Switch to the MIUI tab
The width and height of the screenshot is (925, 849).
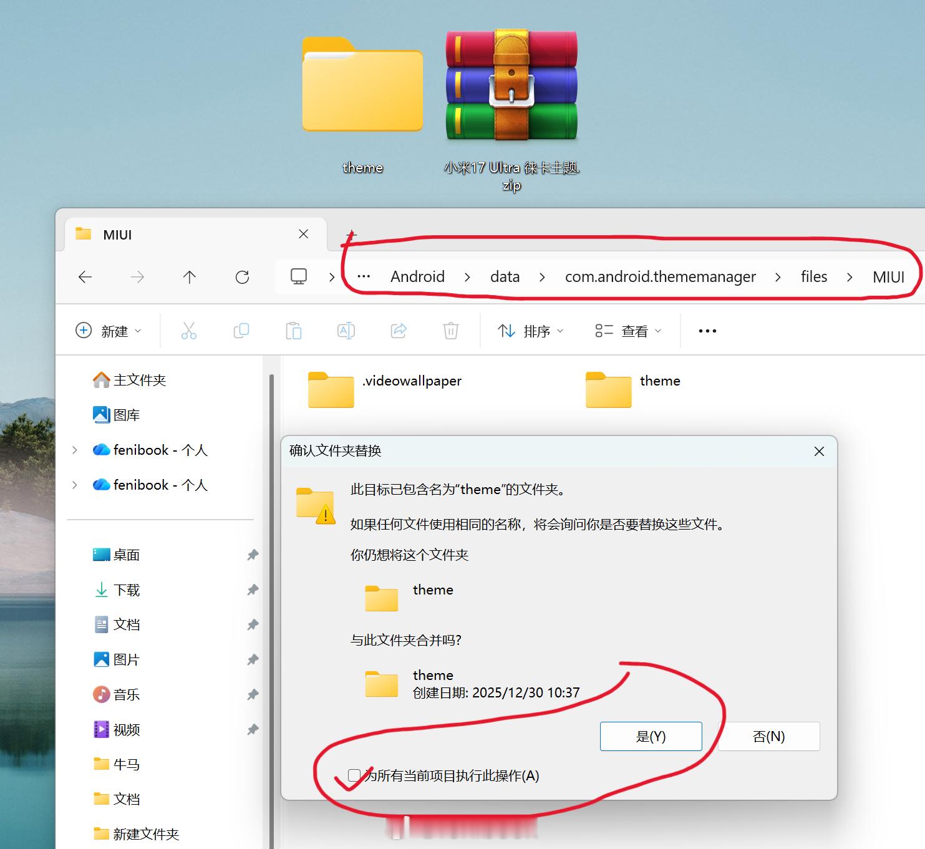196,234
